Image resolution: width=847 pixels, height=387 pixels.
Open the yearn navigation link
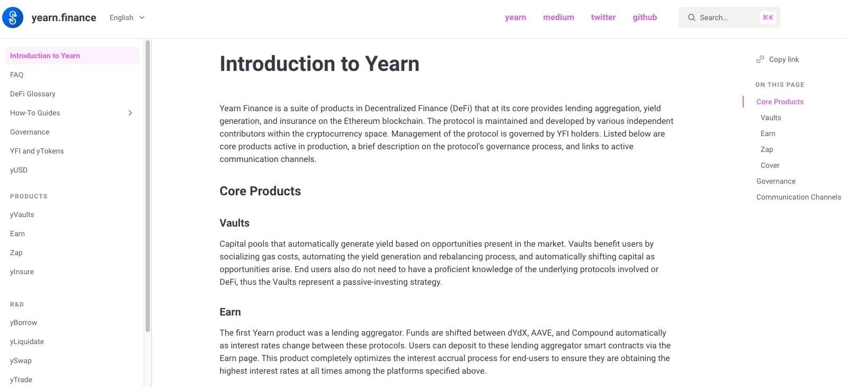click(515, 17)
